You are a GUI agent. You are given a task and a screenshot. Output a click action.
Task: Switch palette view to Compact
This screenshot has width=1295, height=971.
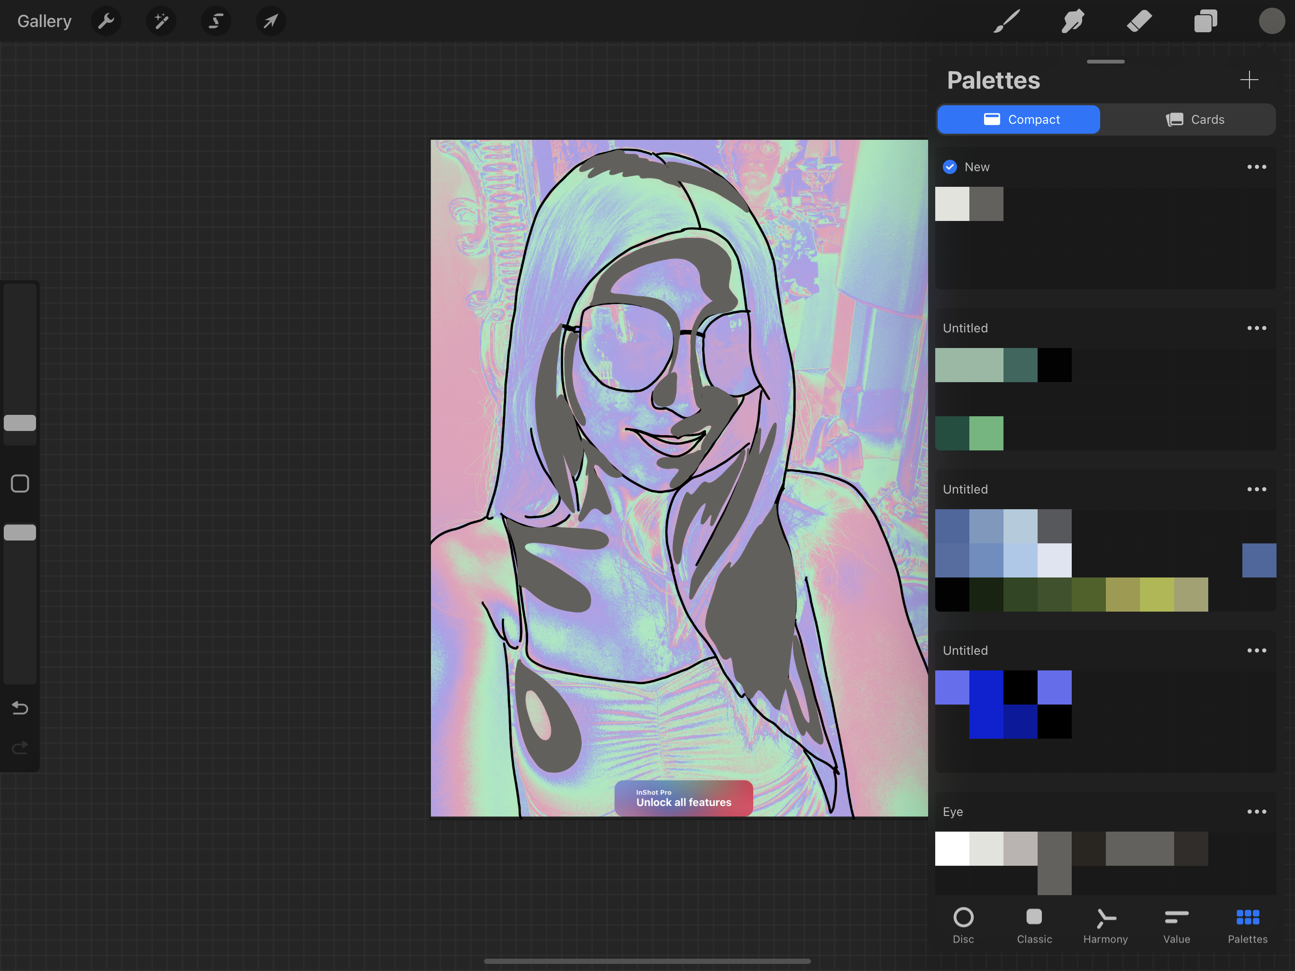pos(1019,119)
